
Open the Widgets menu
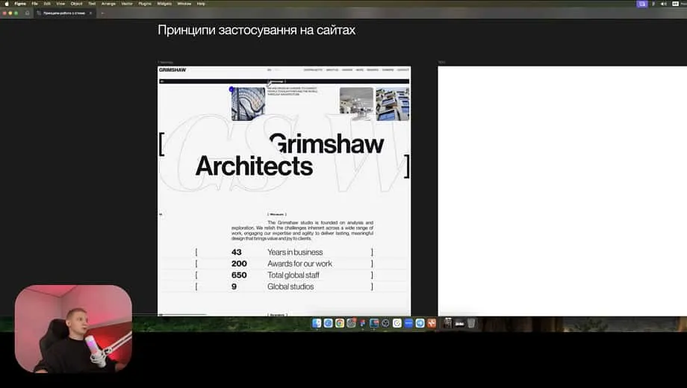click(x=164, y=4)
